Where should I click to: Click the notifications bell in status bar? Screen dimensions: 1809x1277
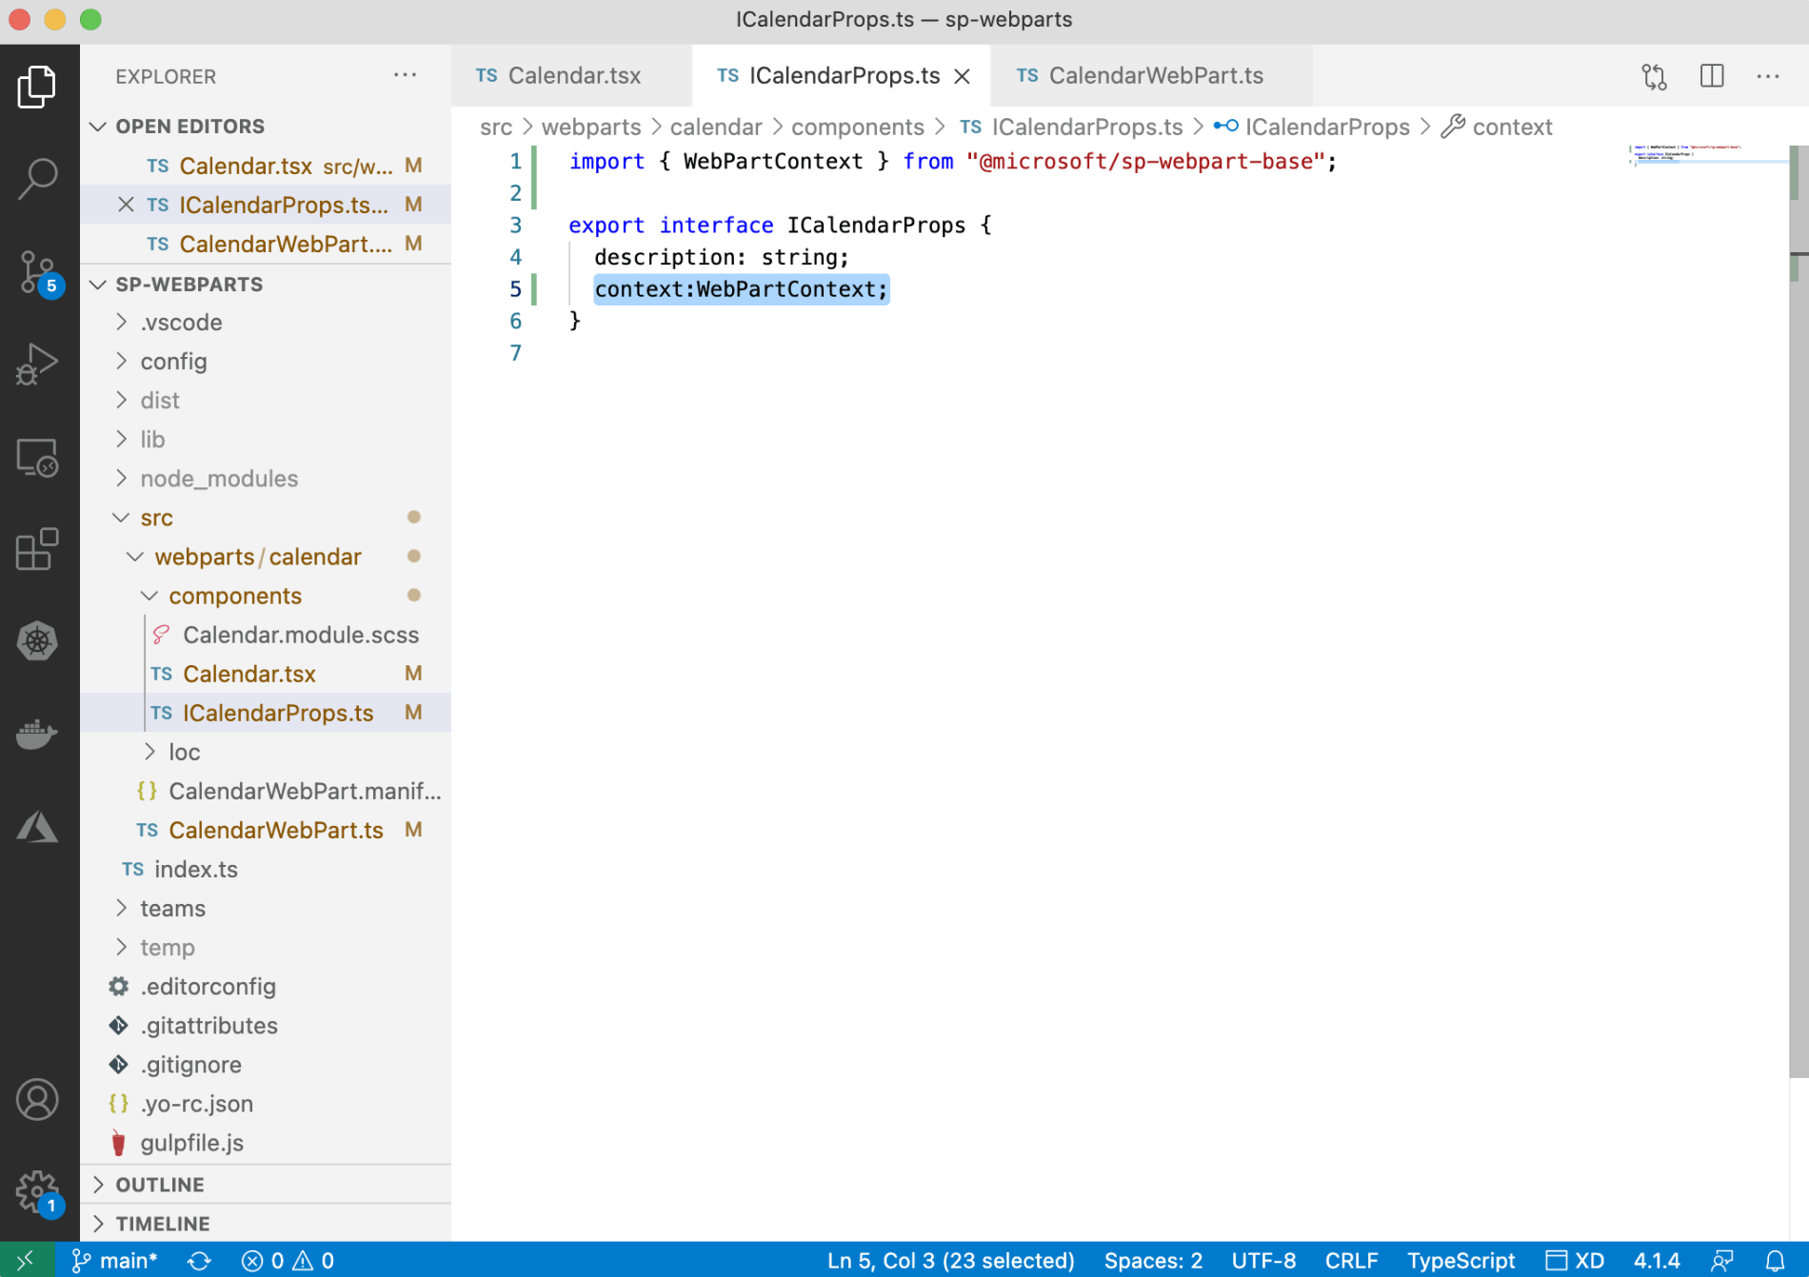pyautogui.click(x=1775, y=1261)
